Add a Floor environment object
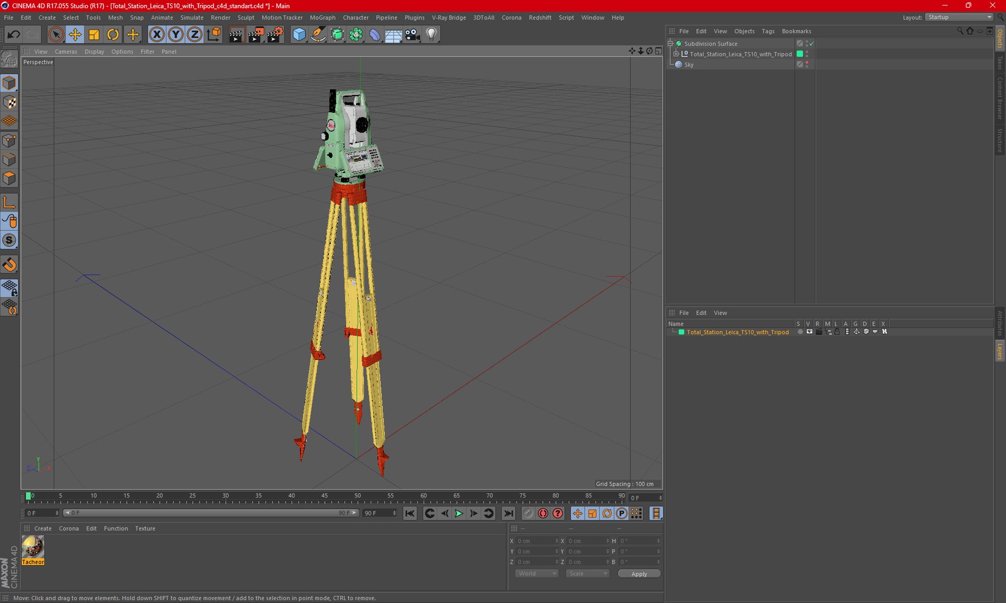Image resolution: width=1006 pixels, height=603 pixels. point(393,35)
